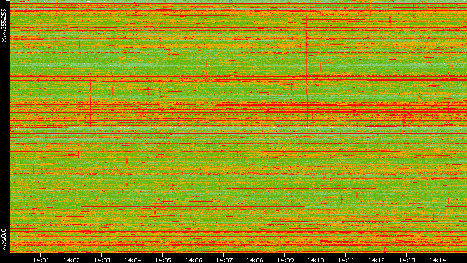Viewport: 467px width, 263px height.
Task: Click the 14:14 time axis label
Action: tap(437, 260)
